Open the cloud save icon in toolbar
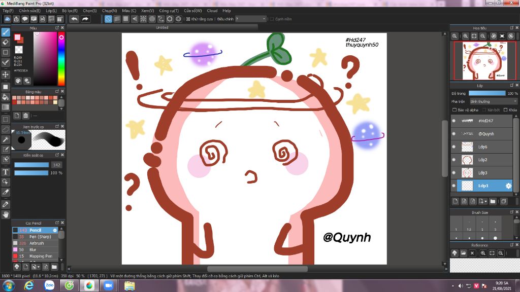The image size is (520, 292). [7, 19]
